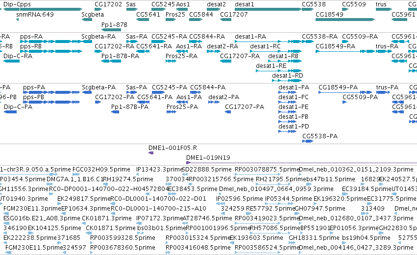Click the Dip-C-RA transcript label
Viewport: 417px width, 255px height.
point(18,56)
